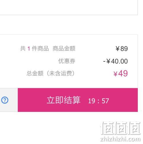The width and height of the screenshot is (143, 144).
Task: Click the last 值 character in the logo
Action: [134, 128]
